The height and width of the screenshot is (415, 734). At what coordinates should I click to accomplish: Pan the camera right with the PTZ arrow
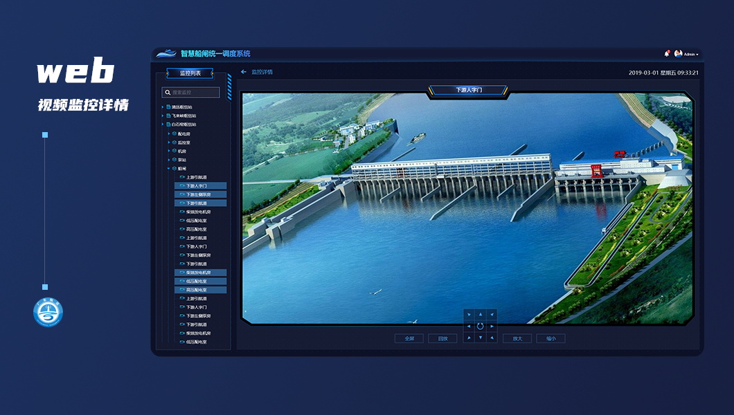492,326
